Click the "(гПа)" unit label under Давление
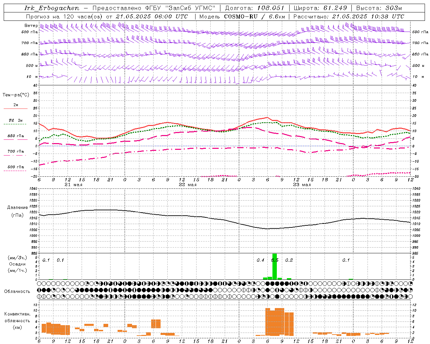The width and height of the screenshot is (430, 344). tap(17, 215)
